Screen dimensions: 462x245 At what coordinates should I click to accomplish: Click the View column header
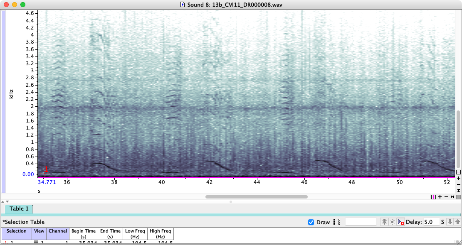(39, 234)
